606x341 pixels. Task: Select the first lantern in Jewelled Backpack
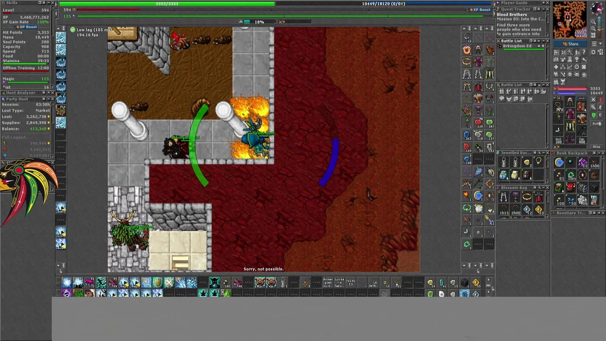[x=504, y=162]
